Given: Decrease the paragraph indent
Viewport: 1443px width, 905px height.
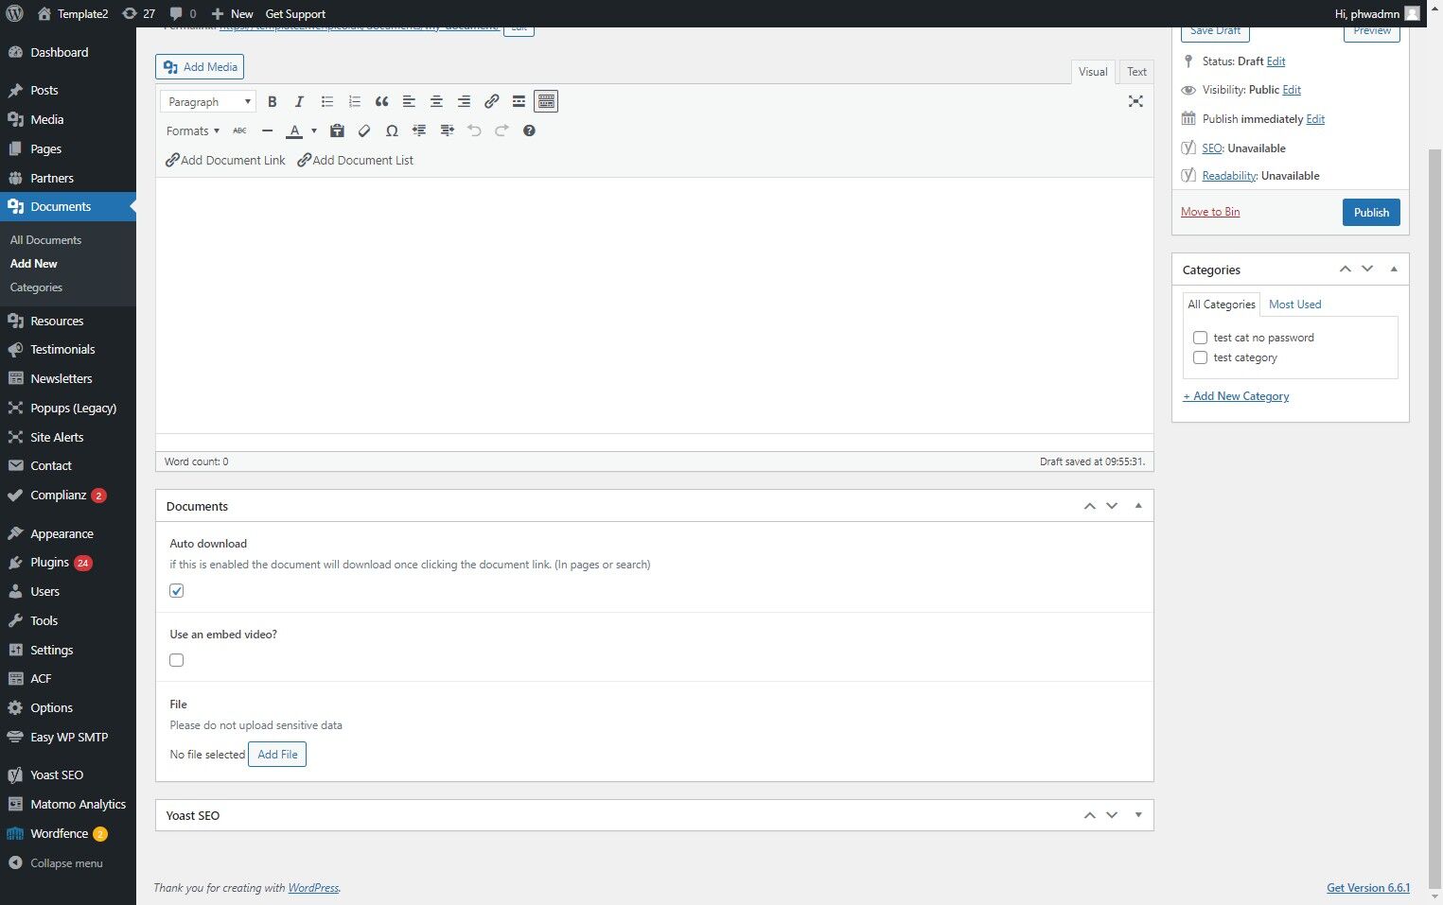Looking at the screenshot, I should click(419, 131).
